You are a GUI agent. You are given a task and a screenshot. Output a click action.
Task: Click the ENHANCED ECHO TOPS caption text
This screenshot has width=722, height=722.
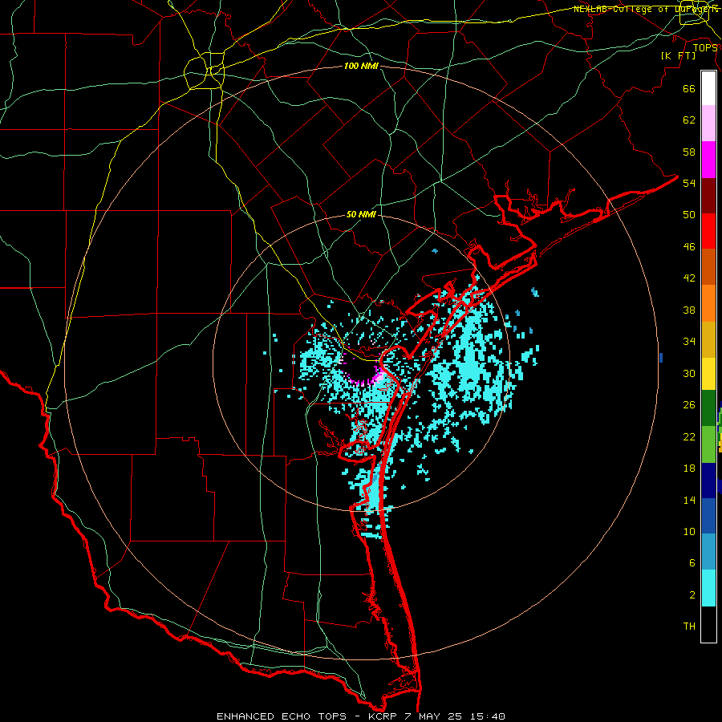click(x=282, y=716)
